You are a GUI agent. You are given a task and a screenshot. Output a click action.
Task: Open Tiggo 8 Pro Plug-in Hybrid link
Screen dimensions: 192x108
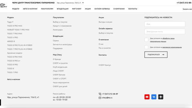coord(19,45)
